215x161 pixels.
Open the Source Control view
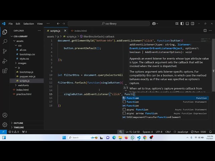coord(5,51)
